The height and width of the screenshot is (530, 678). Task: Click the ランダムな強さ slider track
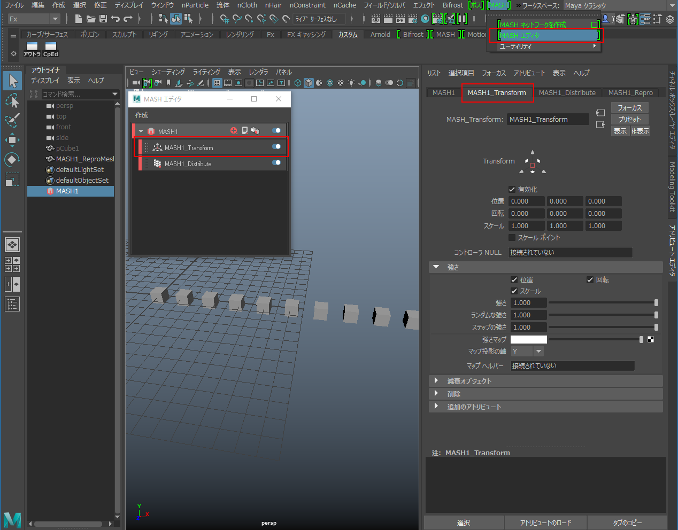click(x=603, y=315)
